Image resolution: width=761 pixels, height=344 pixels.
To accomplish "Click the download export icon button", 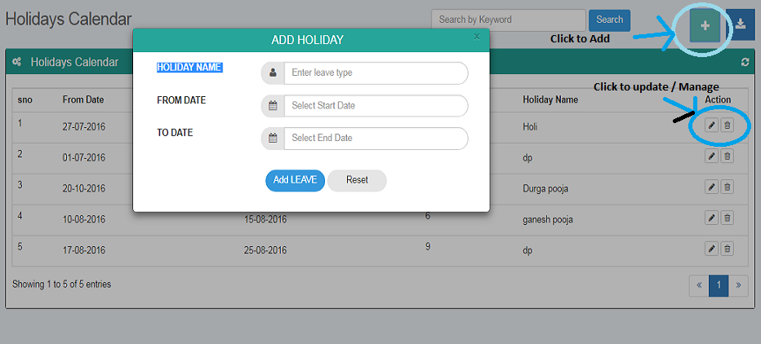I will click(741, 25).
